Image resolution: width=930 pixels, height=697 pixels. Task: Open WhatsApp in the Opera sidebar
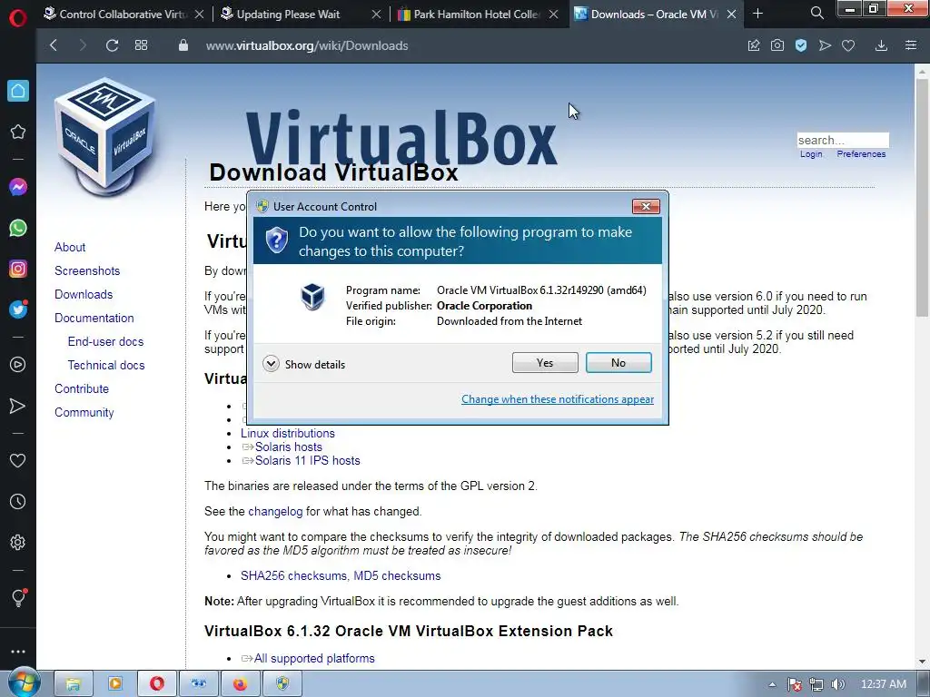(x=18, y=228)
